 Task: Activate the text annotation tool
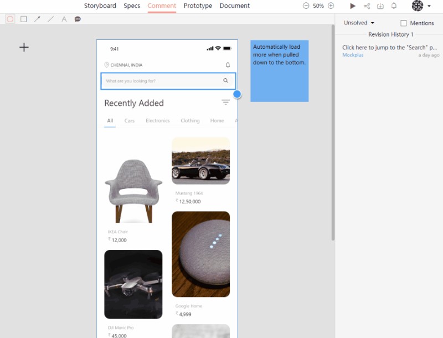pos(64,19)
